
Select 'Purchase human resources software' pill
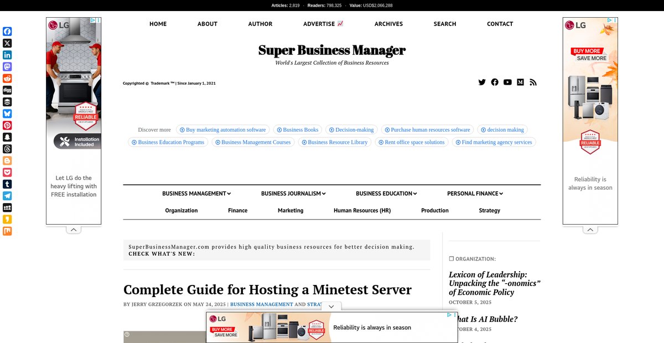[x=427, y=129]
